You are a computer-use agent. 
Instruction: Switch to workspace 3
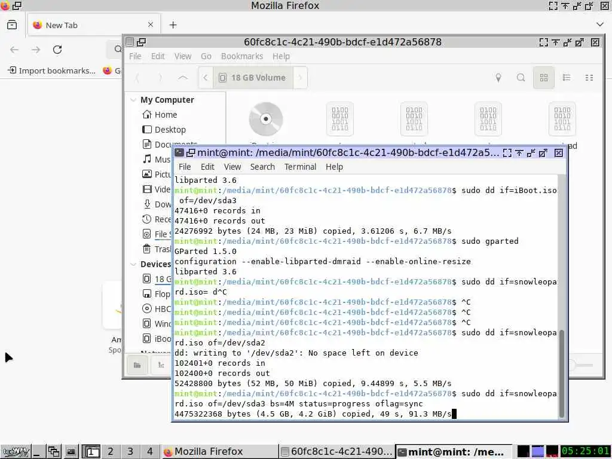click(x=130, y=452)
